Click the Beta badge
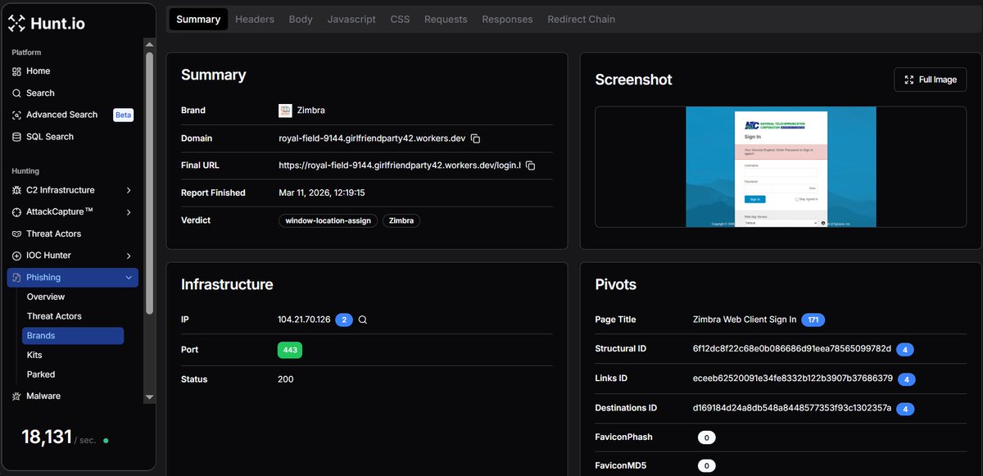Viewport: 983px width, 476px height. (x=123, y=115)
